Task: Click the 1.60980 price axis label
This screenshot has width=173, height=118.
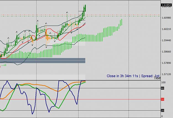Action: 166,18
